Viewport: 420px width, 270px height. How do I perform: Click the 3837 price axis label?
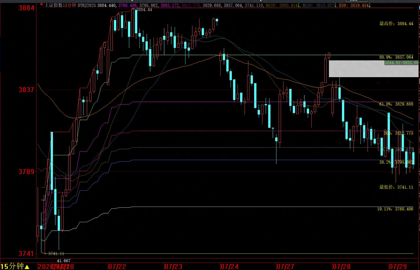click(x=26, y=90)
